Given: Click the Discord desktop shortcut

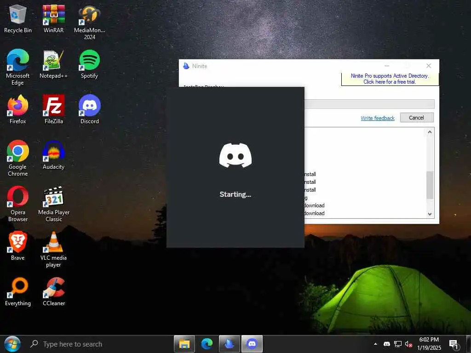Looking at the screenshot, I should point(90,109).
